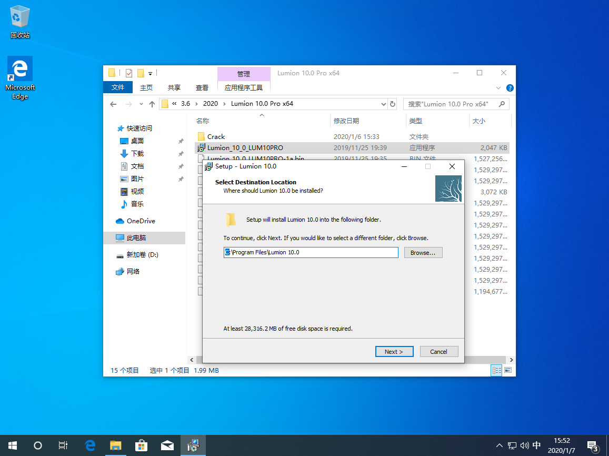Open the Recycle Bin desktop icon
The height and width of the screenshot is (456, 609).
click(20, 22)
